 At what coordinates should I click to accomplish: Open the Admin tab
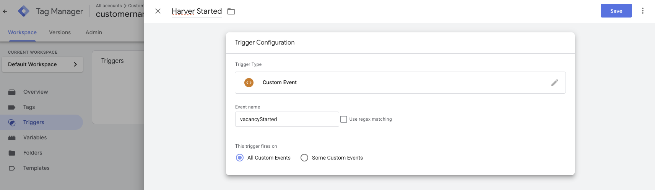tap(94, 32)
